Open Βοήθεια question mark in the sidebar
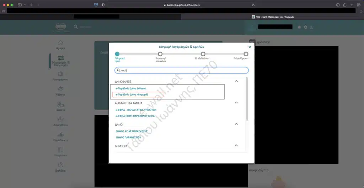364x188 pixels. coord(60,167)
